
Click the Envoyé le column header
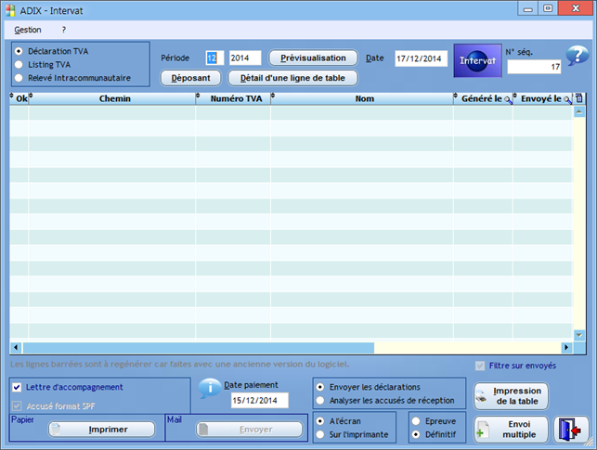[541, 98]
